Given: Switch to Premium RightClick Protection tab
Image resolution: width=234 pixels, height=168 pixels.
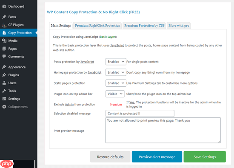Looking at the screenshot, I should [97, 26].
